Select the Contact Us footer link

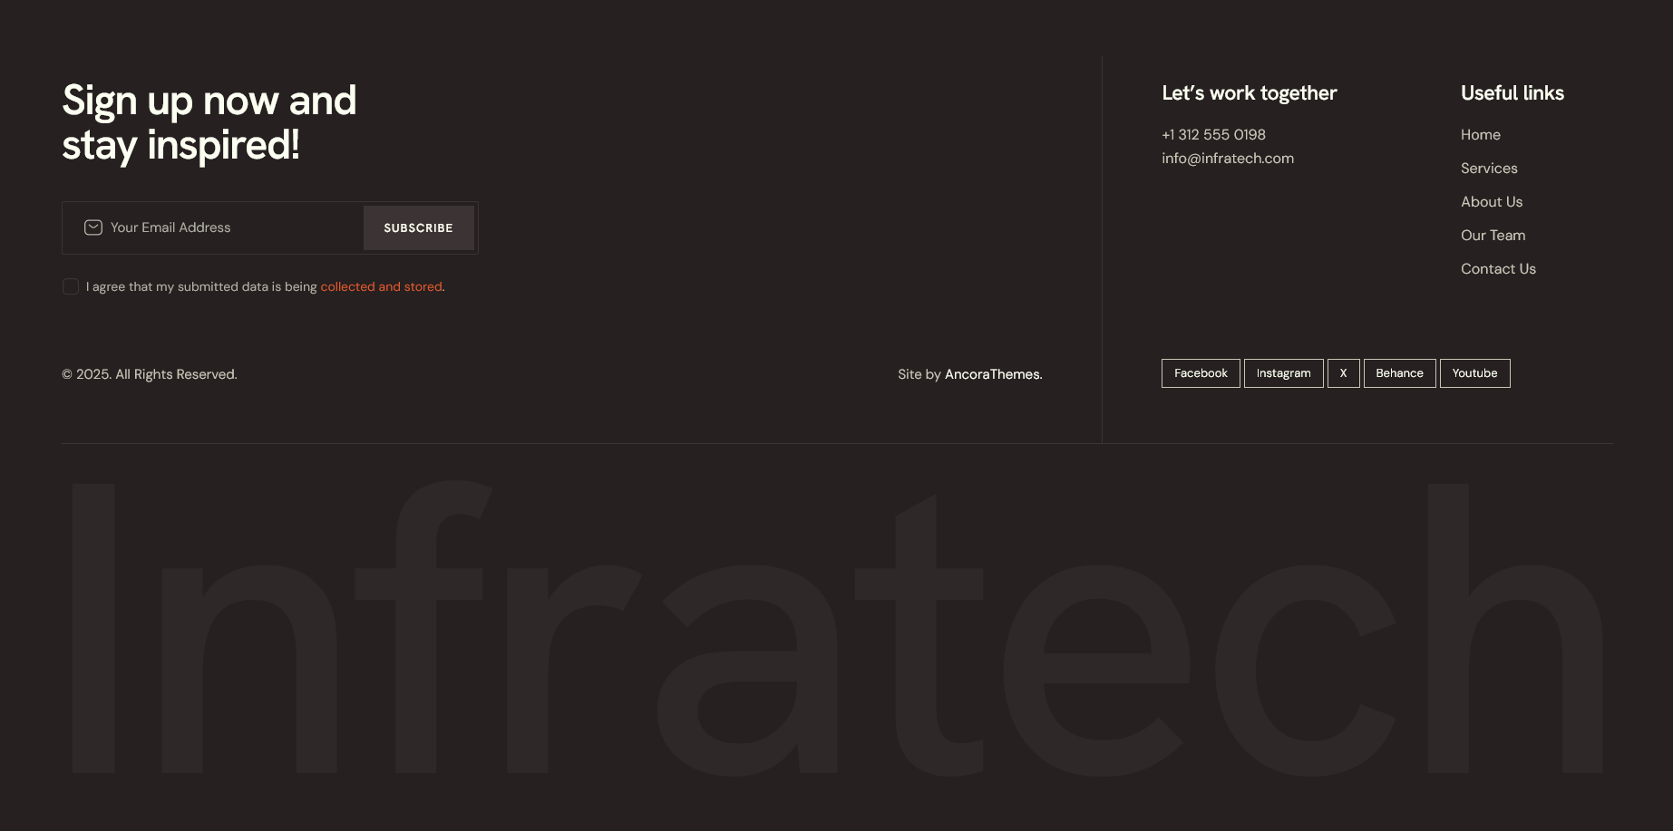click(x=1498, y=269)
